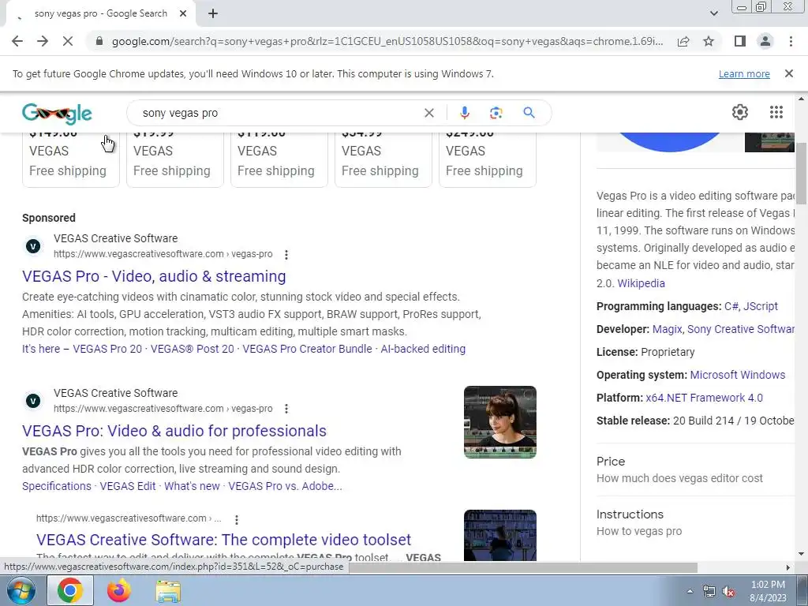Share this page icon in address bar
Screen dimensions: 808x606
(x=683, y=41)
